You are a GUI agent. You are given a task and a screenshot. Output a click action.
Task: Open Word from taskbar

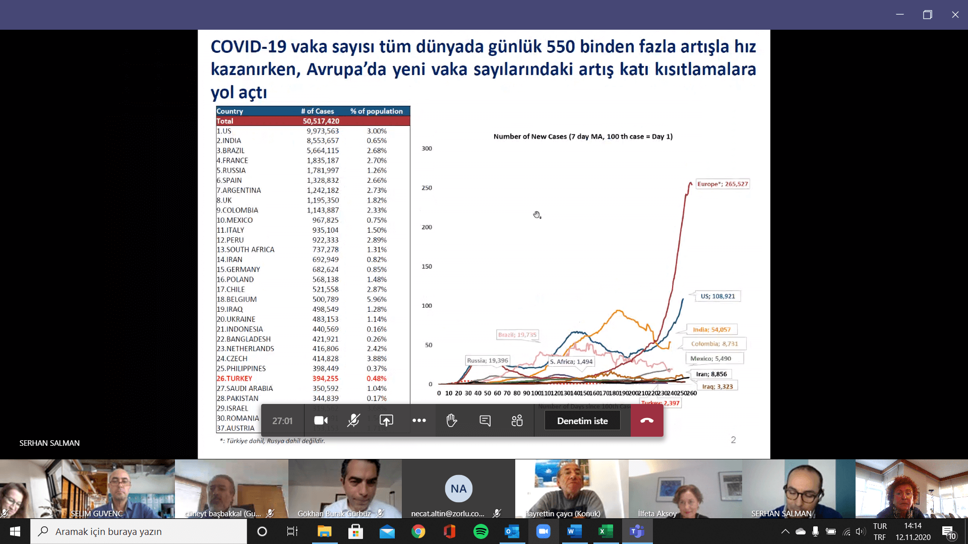[x=575, y=531]
